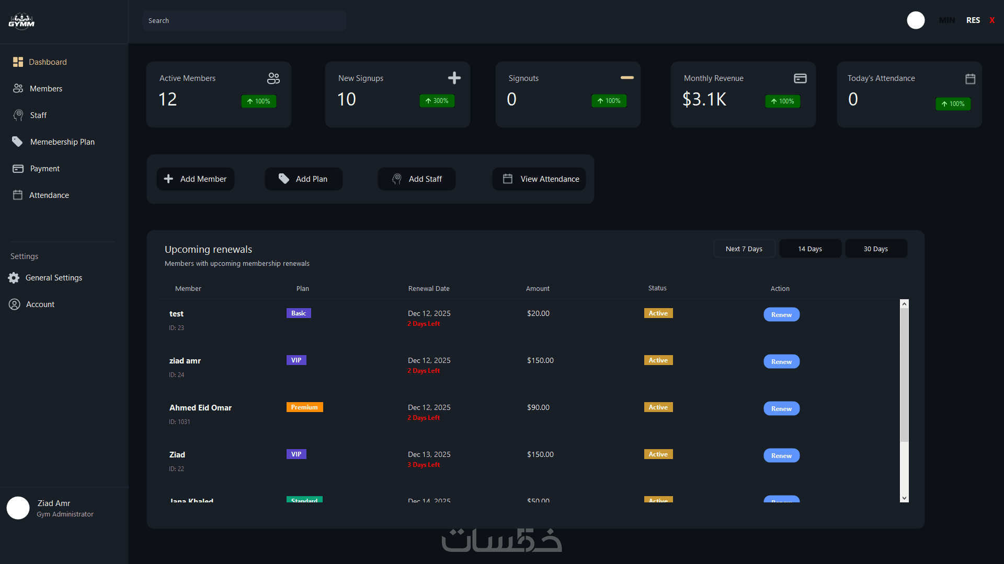Click the user avatar in top bar
1004x564 pixels.
[916, 20]
